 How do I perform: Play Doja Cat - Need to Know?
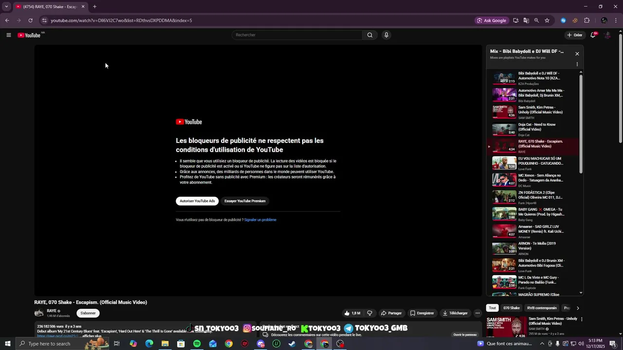(533, 129)
